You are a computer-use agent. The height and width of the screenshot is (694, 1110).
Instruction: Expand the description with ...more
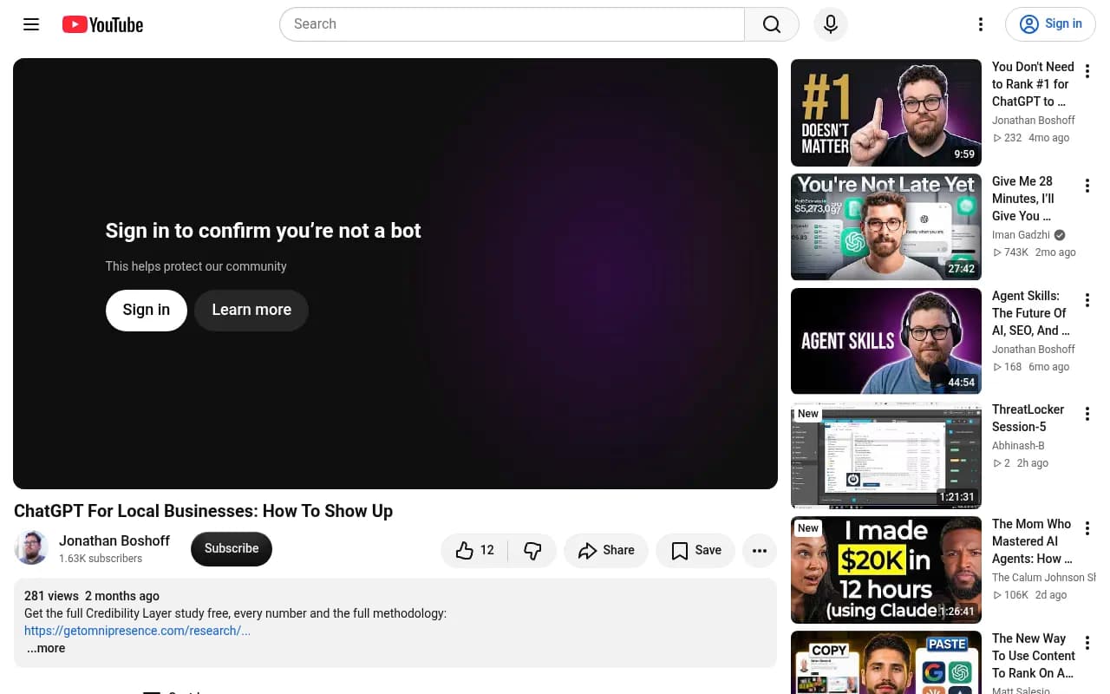click(x=45, y=648)
